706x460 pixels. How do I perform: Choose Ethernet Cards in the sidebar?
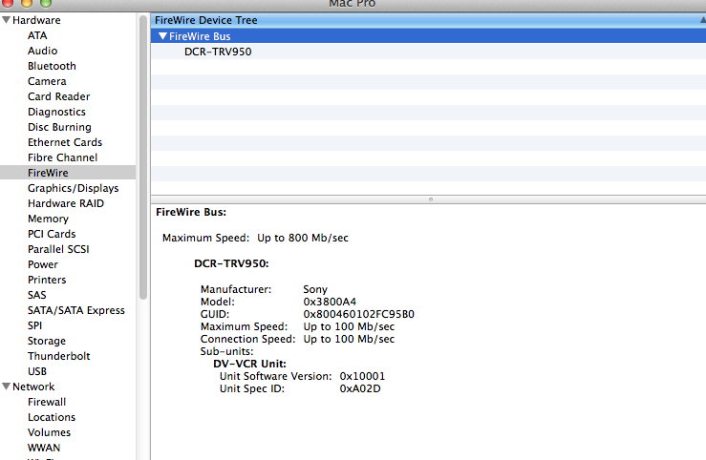tap(65, 142)
